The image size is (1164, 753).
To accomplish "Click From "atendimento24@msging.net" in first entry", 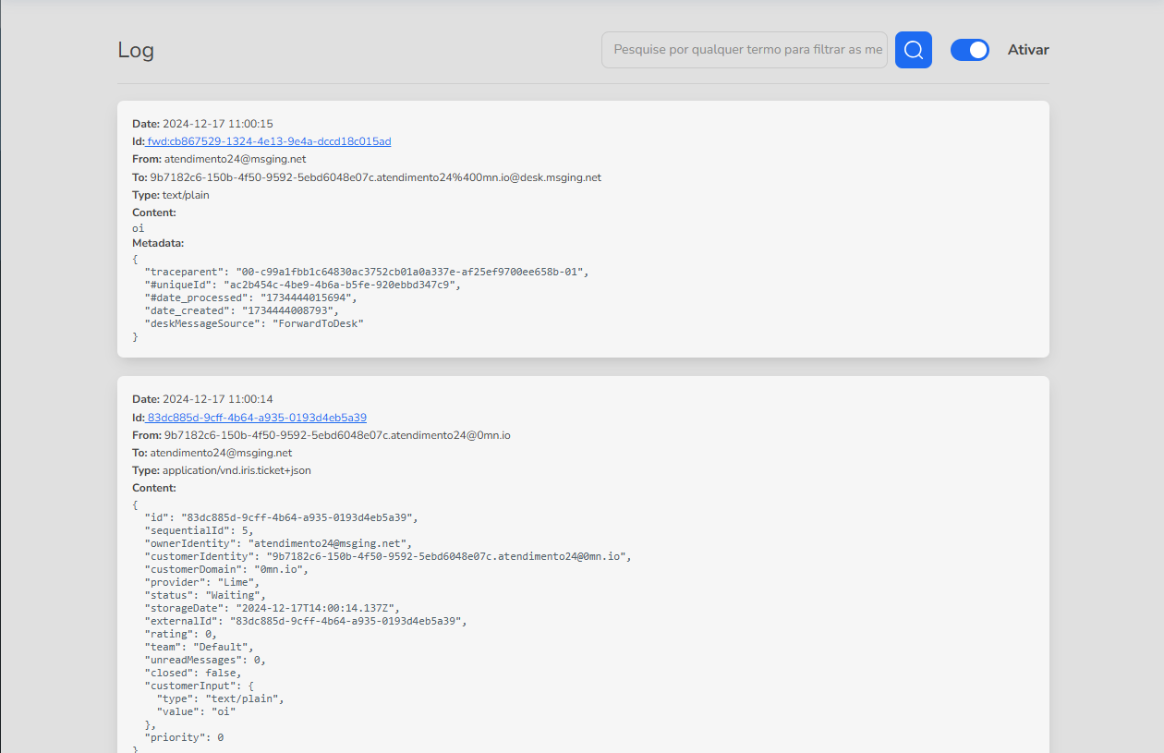I will [235, 159].
